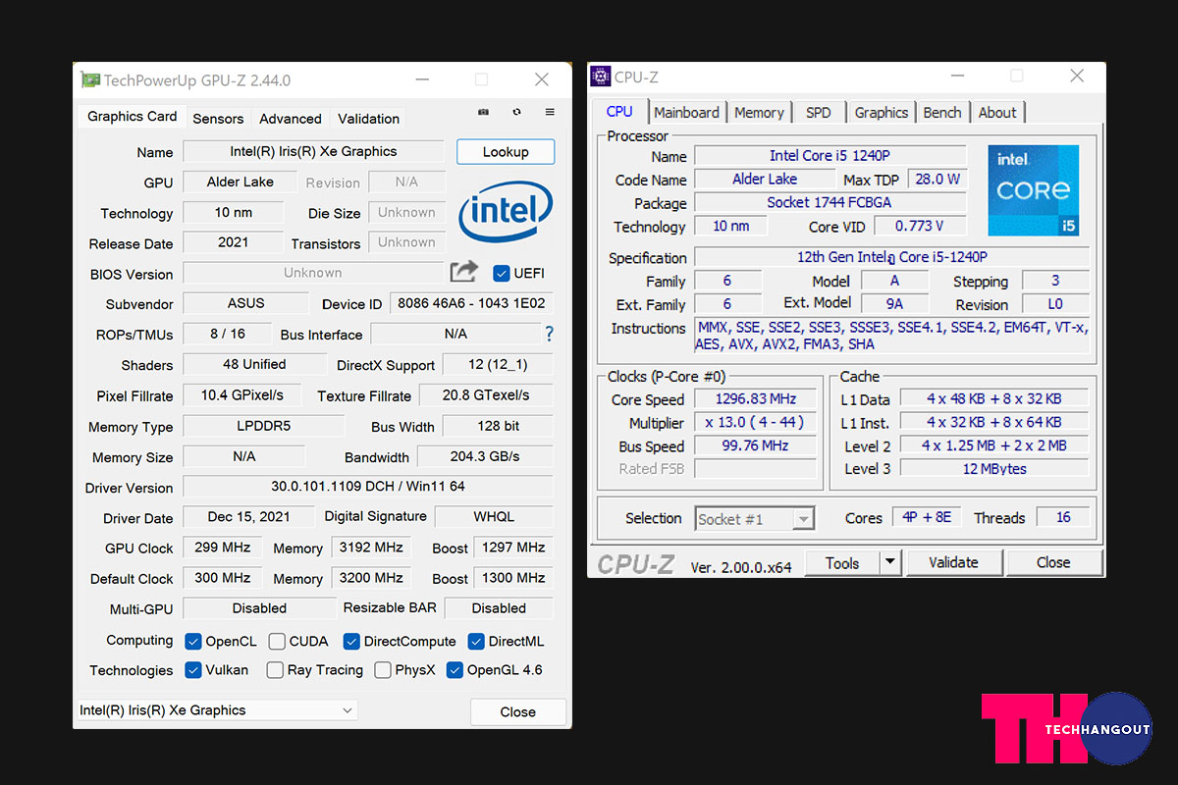Expand the Tools button dropdown arrow
The width and height of the screenshot is (1178, 785).
pyautogui.click(x=890, y=562)
